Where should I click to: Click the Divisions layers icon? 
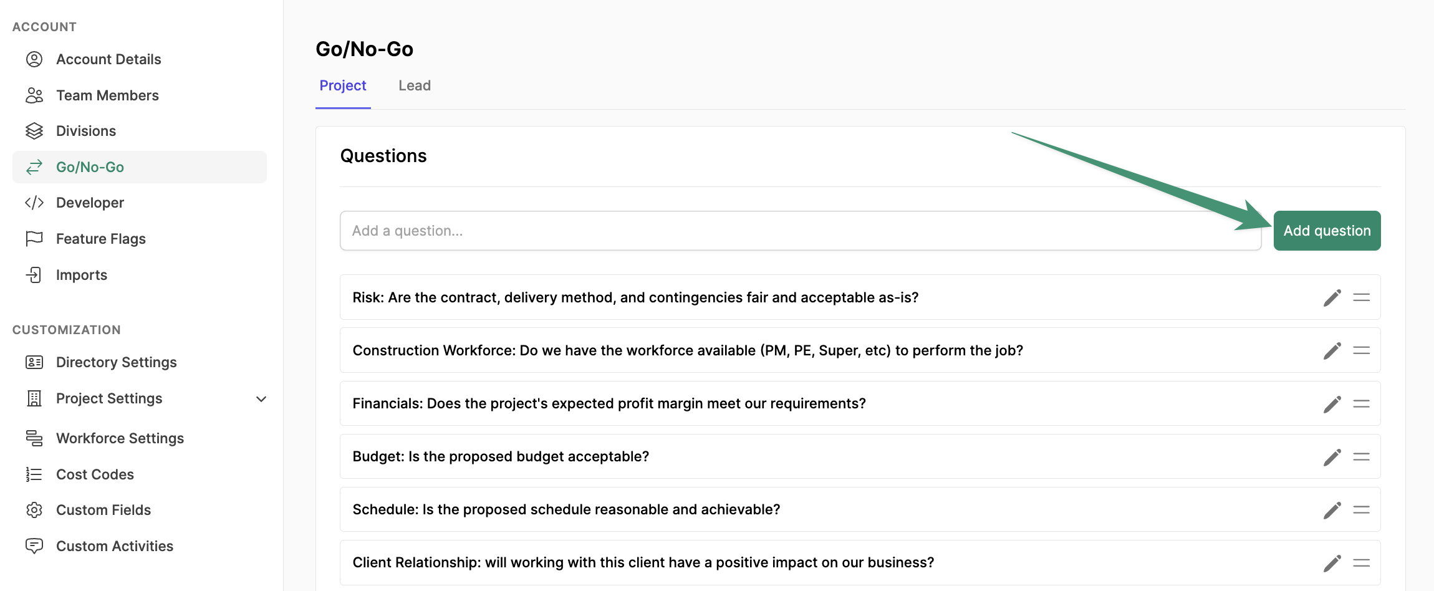pyautogui.click(x=34, y=131)
